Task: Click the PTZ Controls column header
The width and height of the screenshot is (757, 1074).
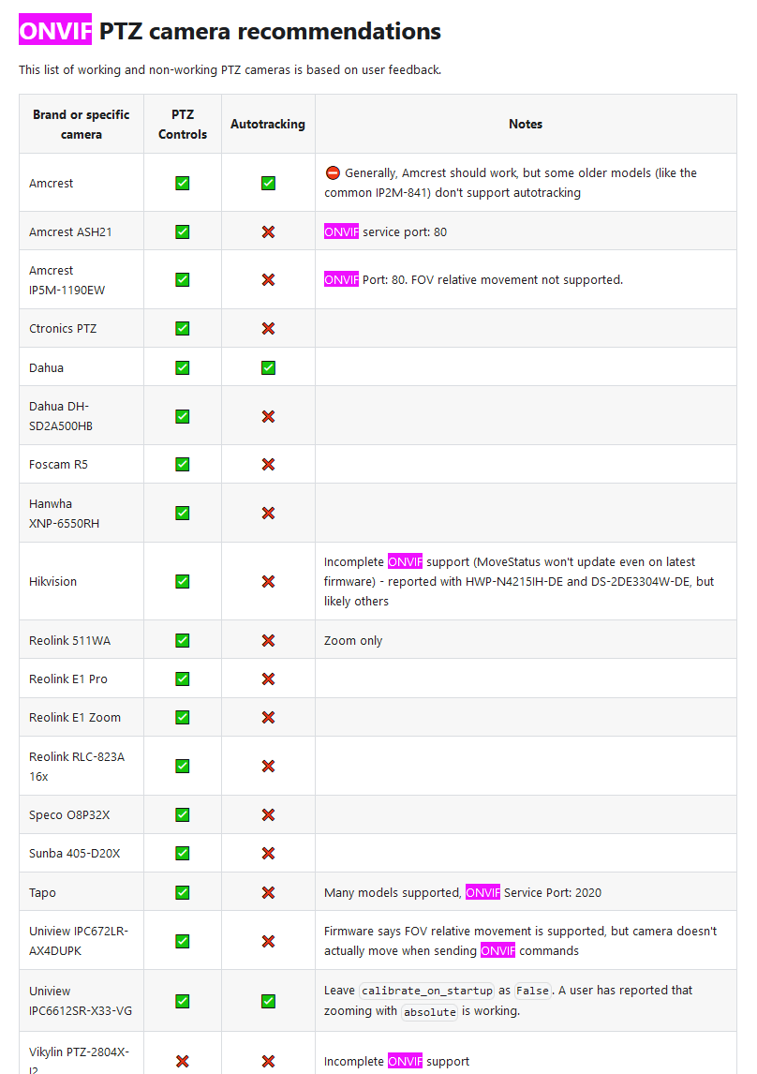Action: pyautogui.click(x=183, y=124)
